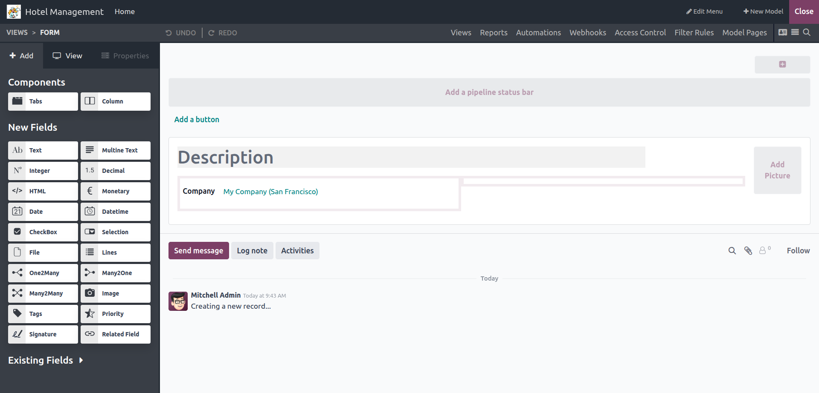The width and height of the screenshot is (819, 393).
Task: Select the Date field type
Action: pos(43,212)
